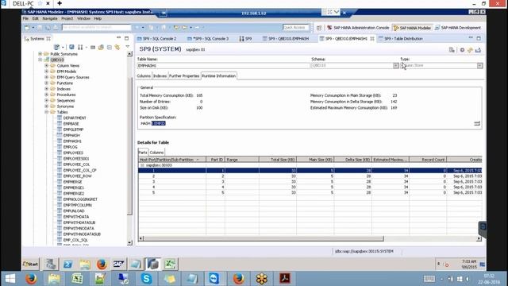Open the Project menu
This screenshot has height=286, width=508.
[67, 18]
